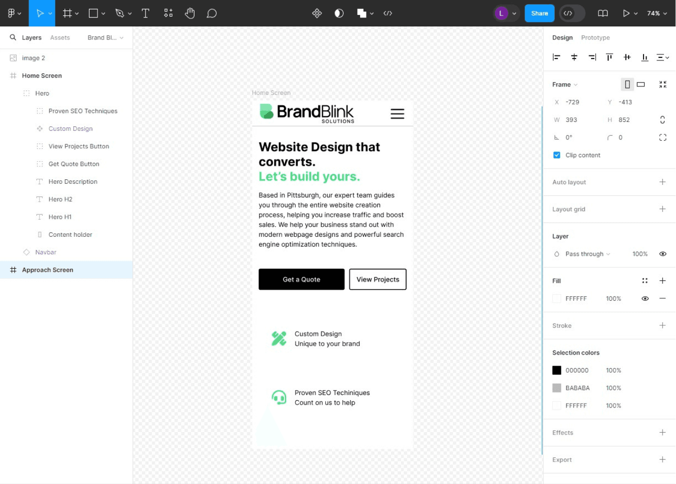Click the 000000 selection color swatch
The image size is (676, 484).
(x=556, y=370)
